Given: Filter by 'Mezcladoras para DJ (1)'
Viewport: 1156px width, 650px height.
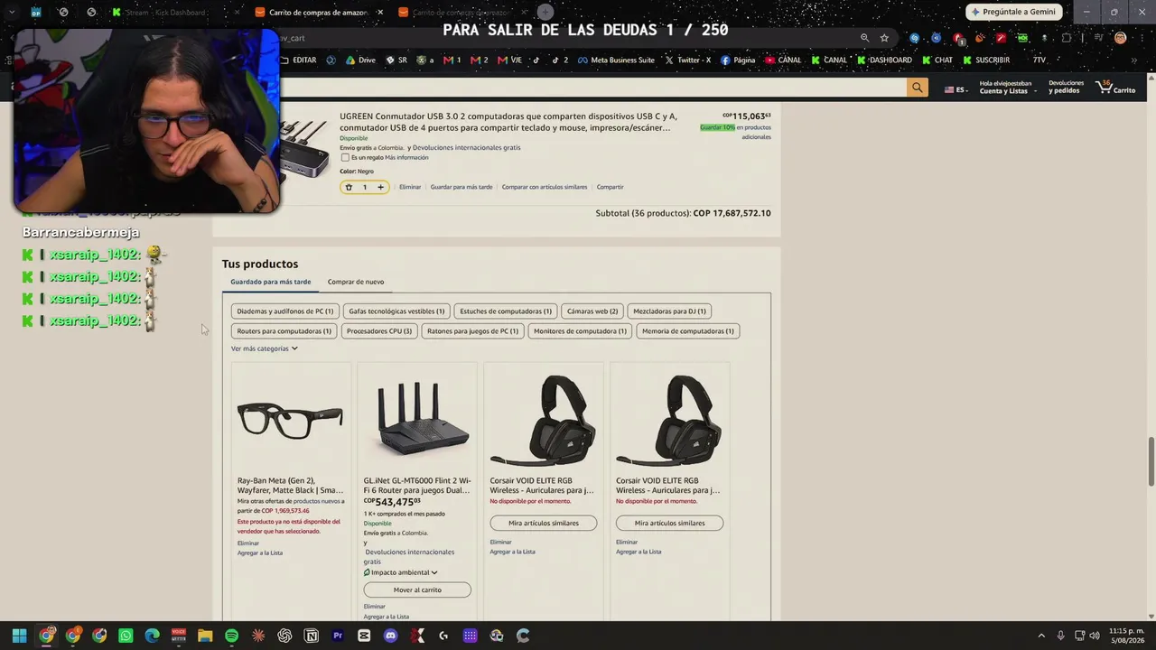Looking at the screenshot, I should 669,311.
